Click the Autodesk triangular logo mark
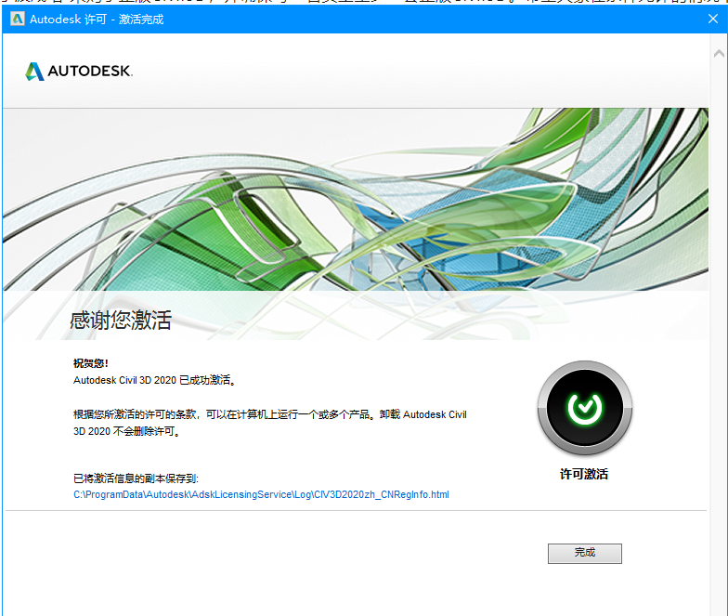Screen dimensions: 728x616 click(x=34, y=72)
